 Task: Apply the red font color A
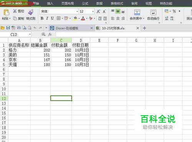tap(83, 18)
